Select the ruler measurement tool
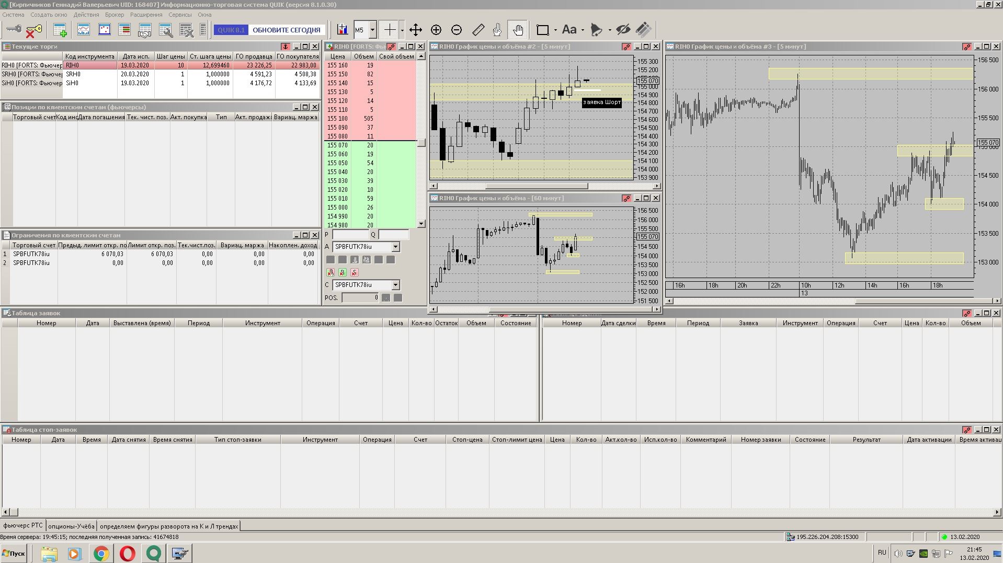The width and height of the screenshot is (1003, 563). tap(478, 30)
